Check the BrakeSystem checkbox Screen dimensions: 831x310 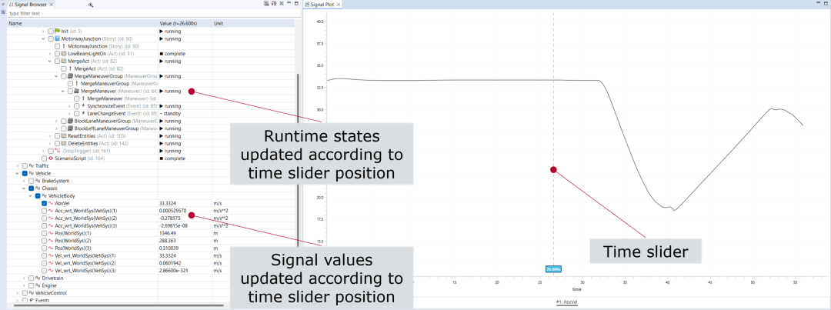[x=32, y=181]
